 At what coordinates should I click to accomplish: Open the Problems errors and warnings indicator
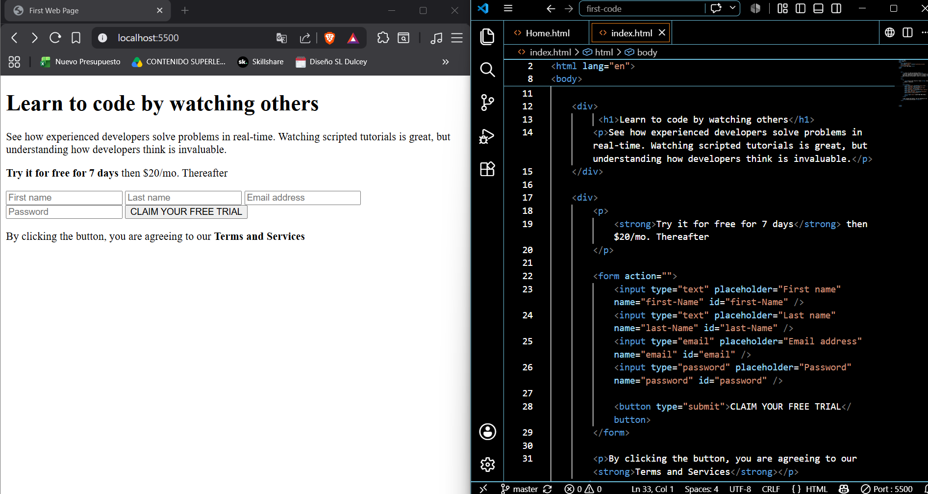pos(583,489)
